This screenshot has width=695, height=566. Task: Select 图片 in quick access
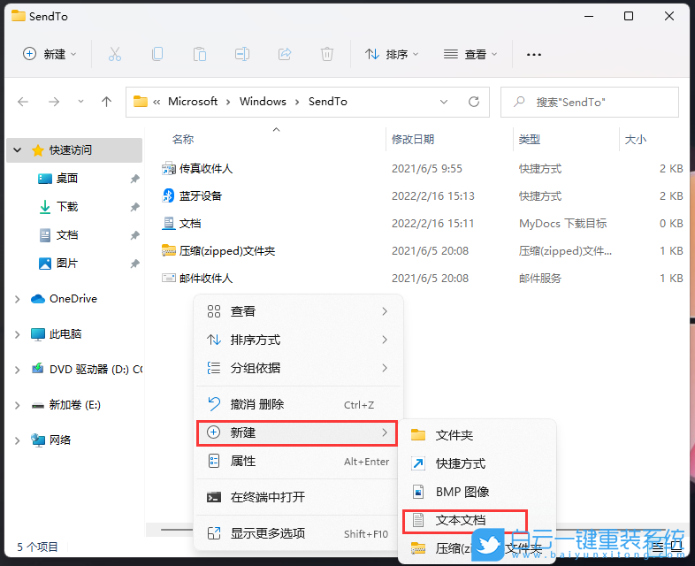tap(67, 264)
